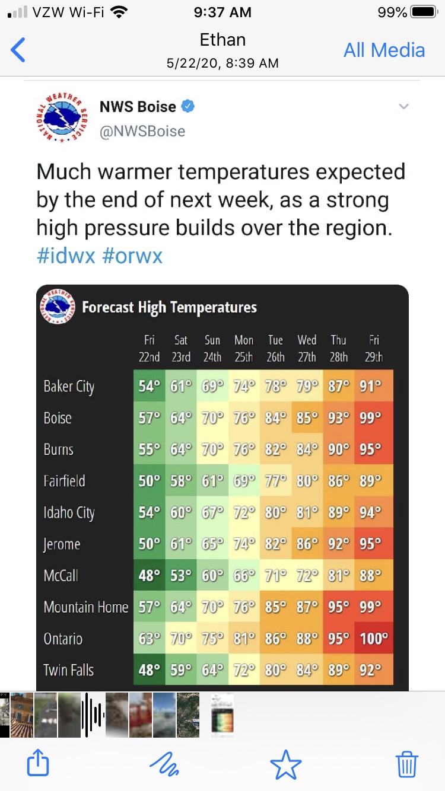Select the tiled rooftop building thumbnail
The height and width of the screenshot is (791, 445).
click(22, 715)
